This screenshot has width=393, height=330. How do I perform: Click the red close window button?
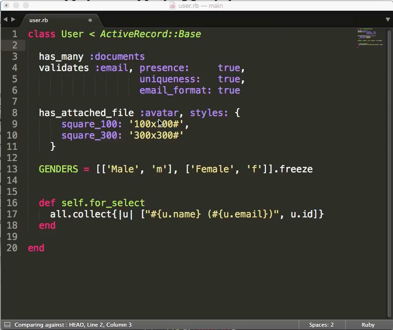6,6
